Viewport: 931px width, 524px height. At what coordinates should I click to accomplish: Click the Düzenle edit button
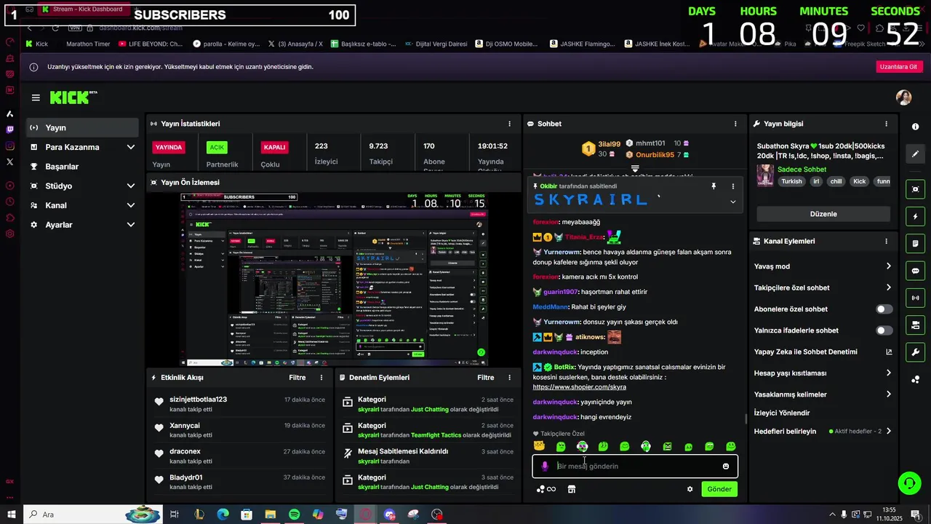(823, 214)
